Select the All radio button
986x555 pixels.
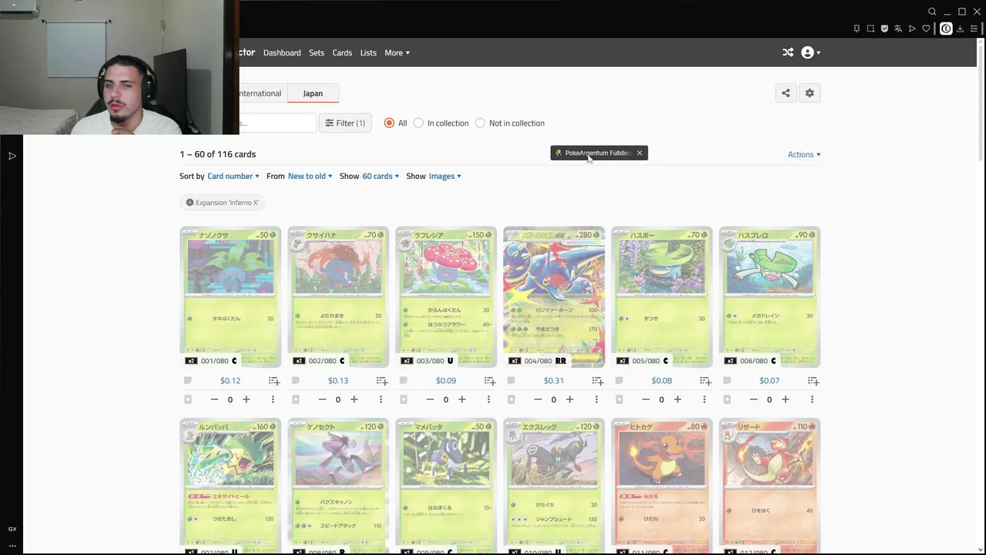click(x=389, y=123)
